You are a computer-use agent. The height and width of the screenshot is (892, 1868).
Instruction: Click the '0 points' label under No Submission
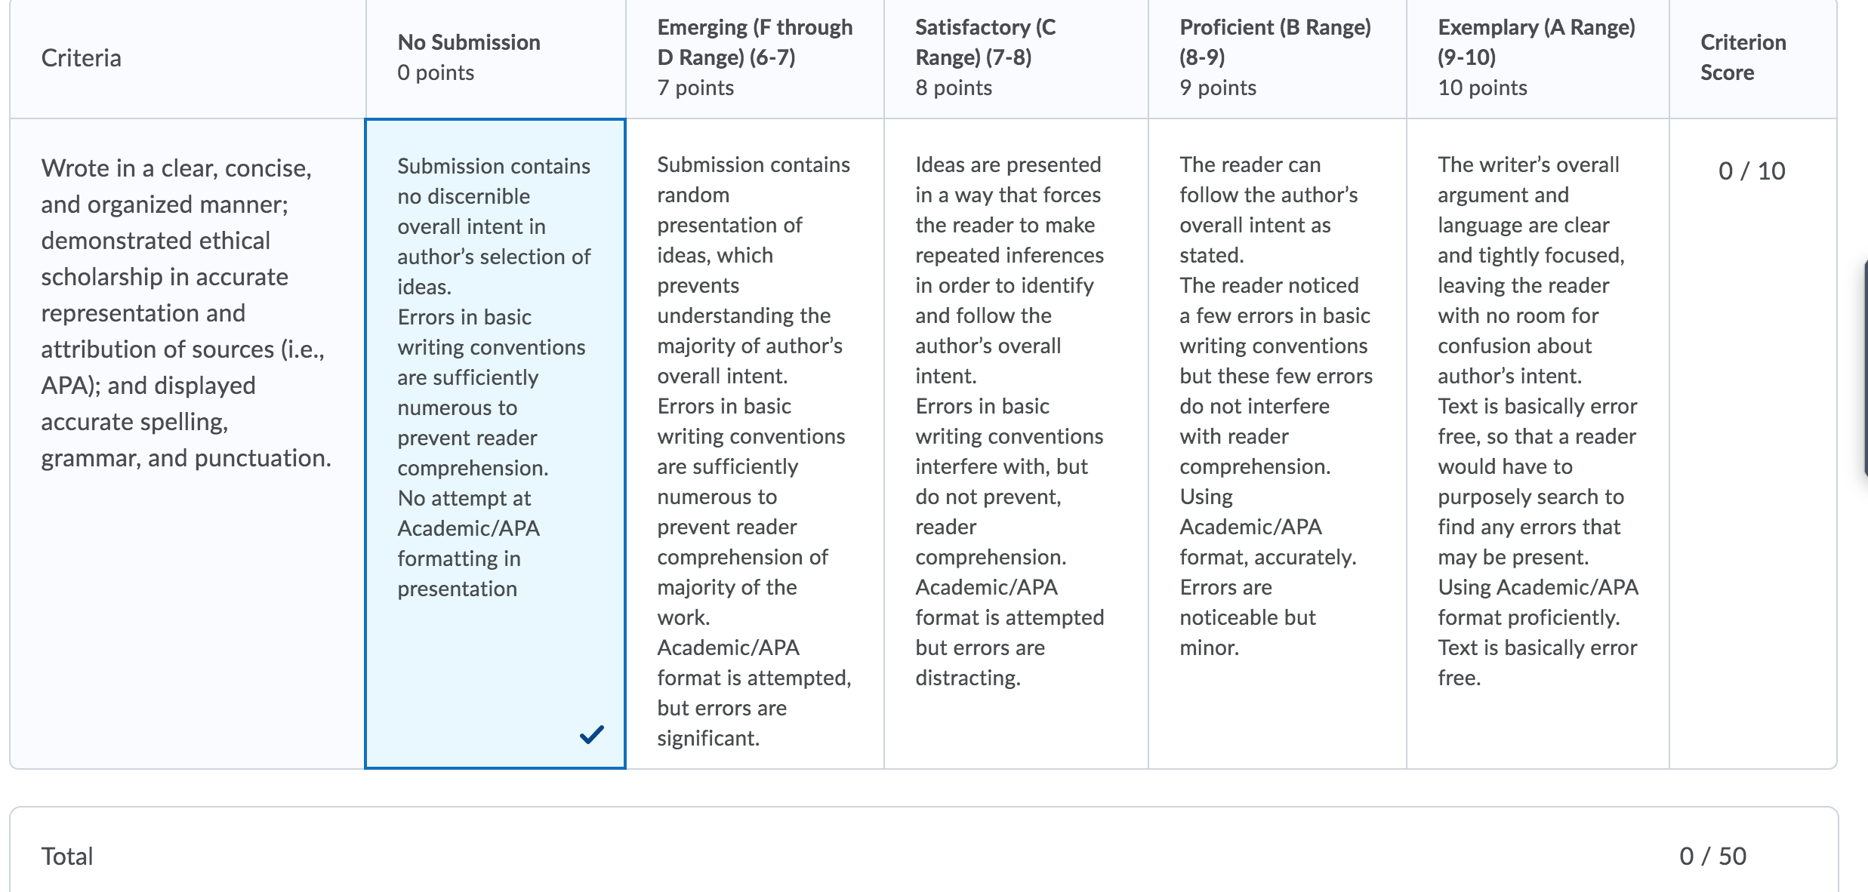point(436,72)
